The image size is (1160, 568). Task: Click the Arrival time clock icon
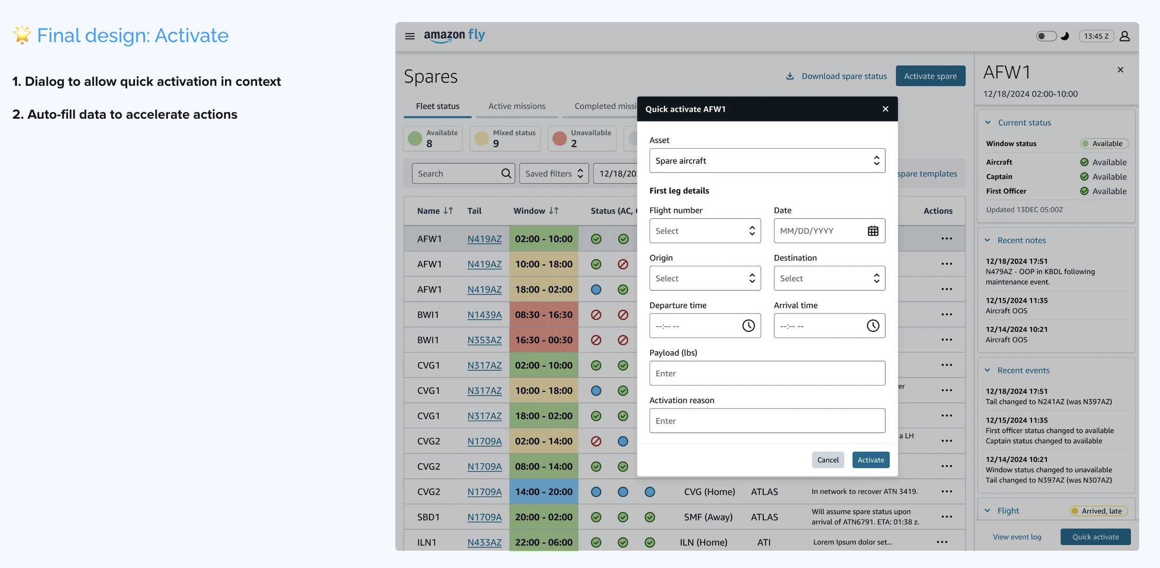point(872,326)
